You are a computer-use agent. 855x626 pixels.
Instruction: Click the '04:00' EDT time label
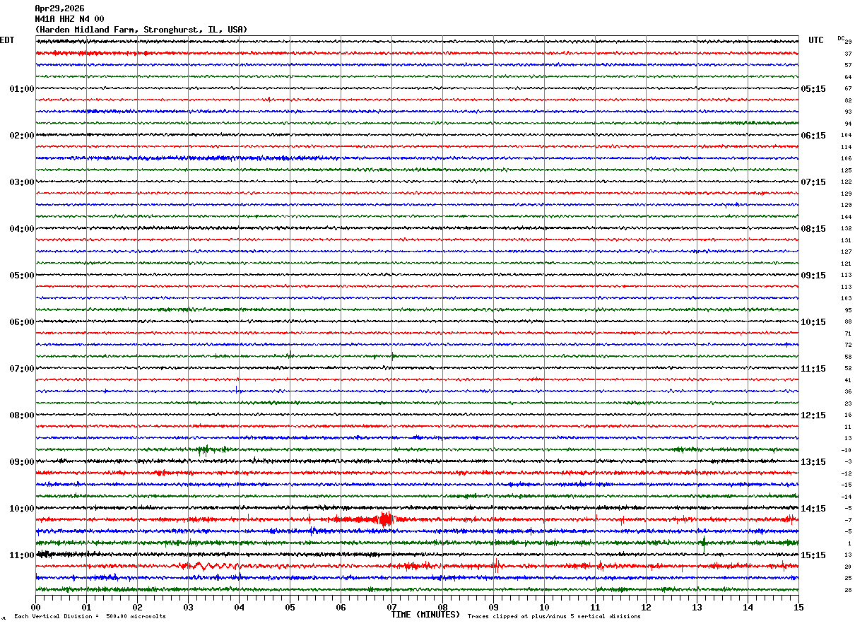click(x=22, y=229)
